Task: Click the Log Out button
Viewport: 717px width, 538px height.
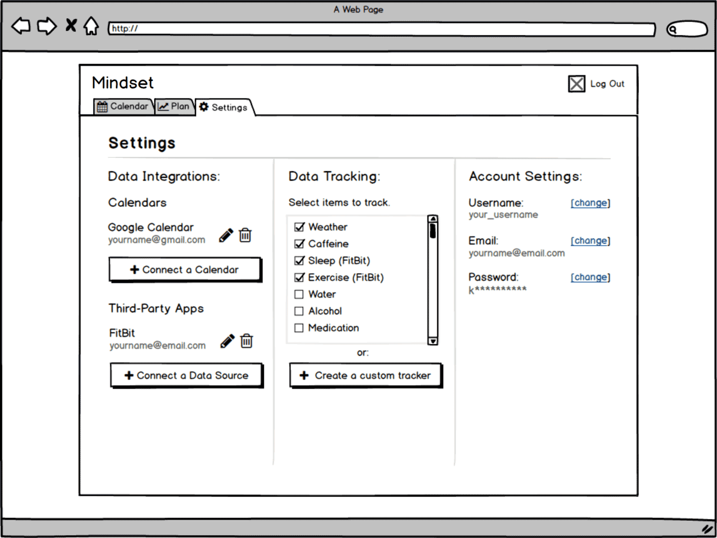Action: [x=597, y=84]
